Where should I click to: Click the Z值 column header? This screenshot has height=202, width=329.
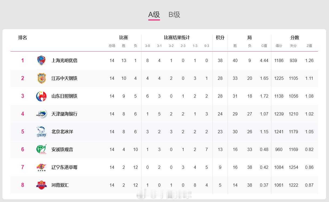tap(309, 46)
